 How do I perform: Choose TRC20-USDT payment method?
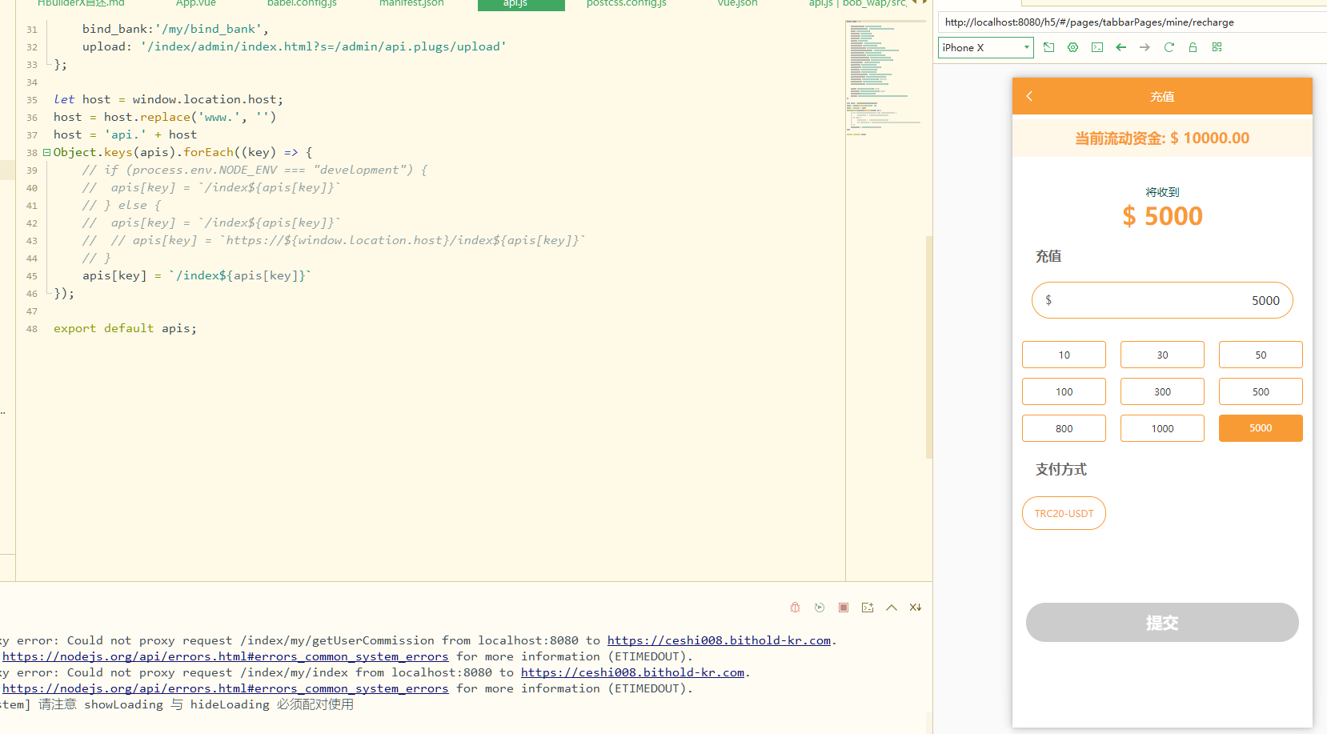[1064, 513]
